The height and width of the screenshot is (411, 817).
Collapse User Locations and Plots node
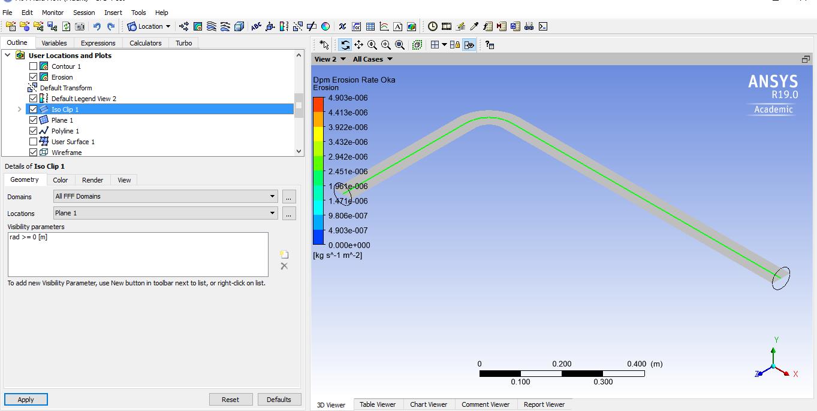pos(8,56)
